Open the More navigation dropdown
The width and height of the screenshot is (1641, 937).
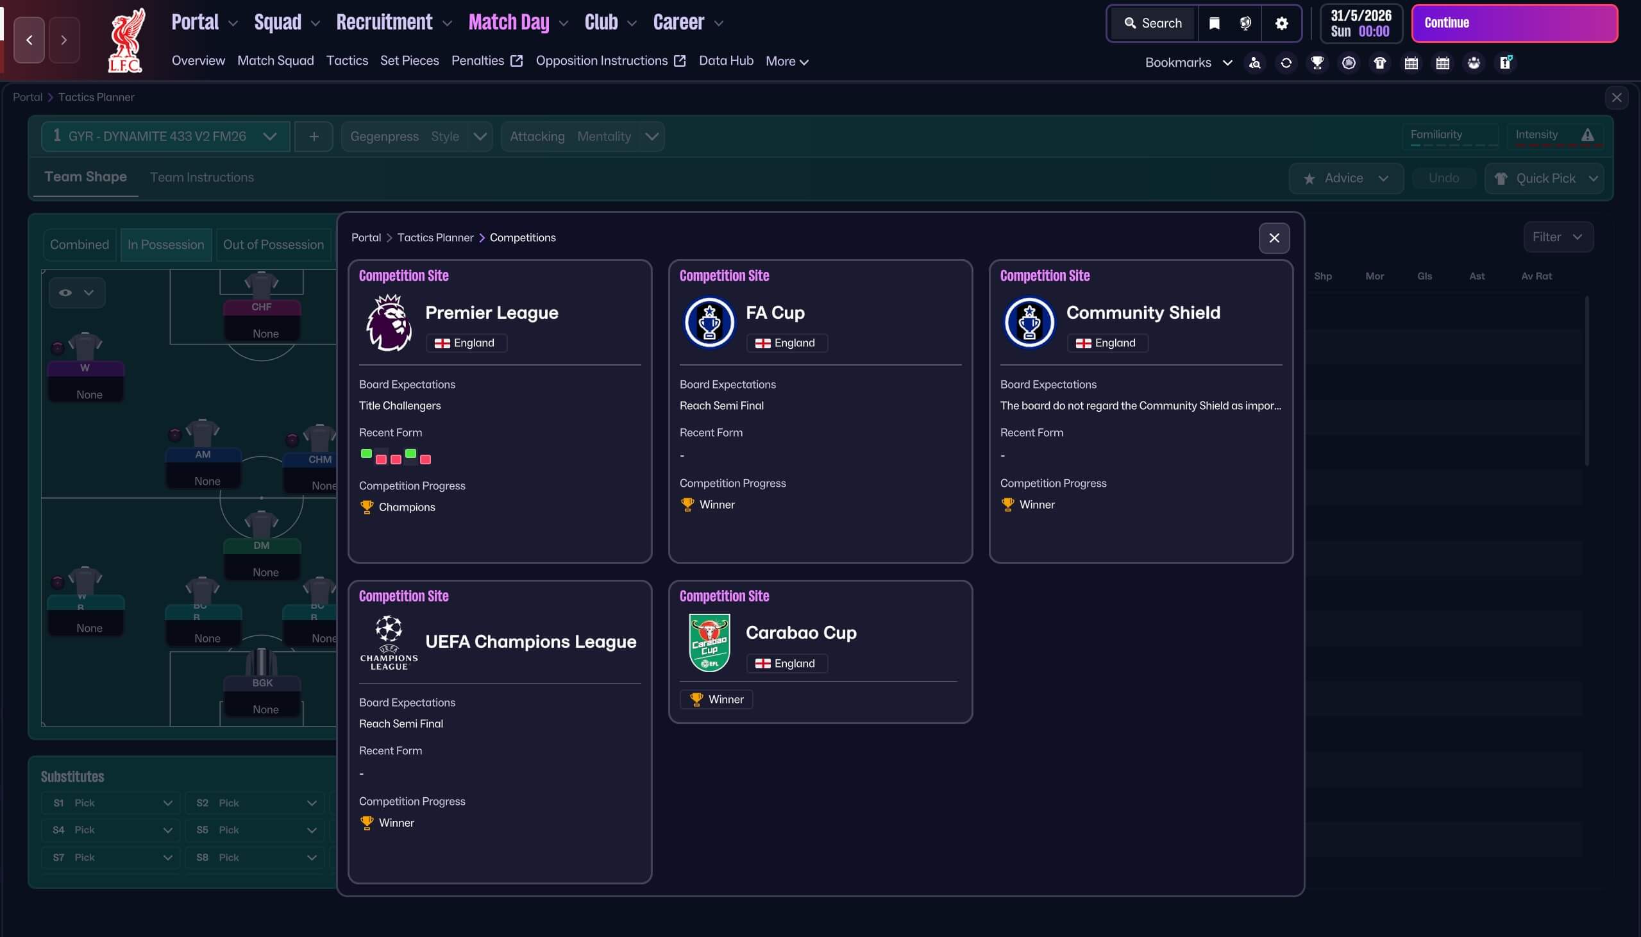[x=786, y=61]
